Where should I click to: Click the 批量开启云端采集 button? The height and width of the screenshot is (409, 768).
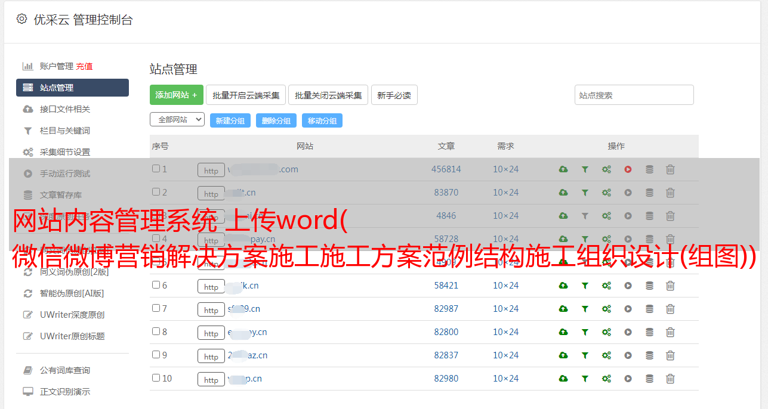click(x=246, y=95)
